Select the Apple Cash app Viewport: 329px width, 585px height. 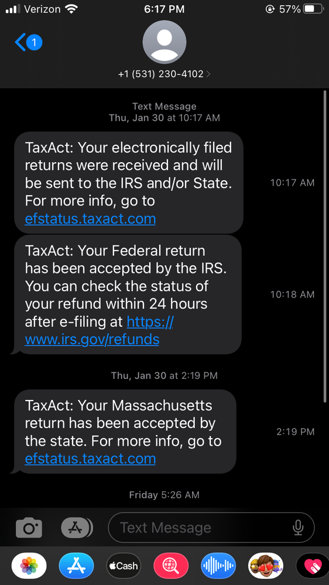pyautogui.click(x=124, y=566)
